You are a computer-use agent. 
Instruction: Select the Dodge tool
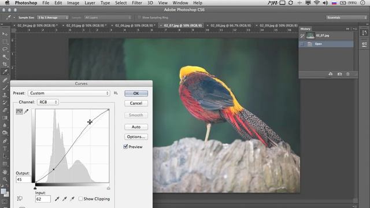click(x=5, y=133)
